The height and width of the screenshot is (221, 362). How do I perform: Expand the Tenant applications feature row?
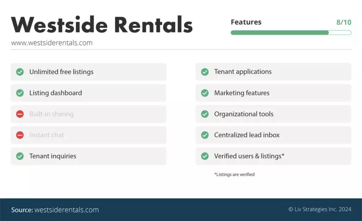pos(273,72)
